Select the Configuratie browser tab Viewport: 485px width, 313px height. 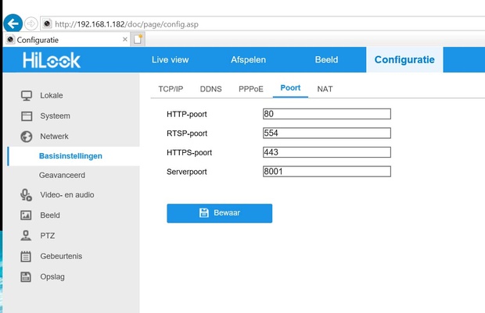[x=66, y=40]
